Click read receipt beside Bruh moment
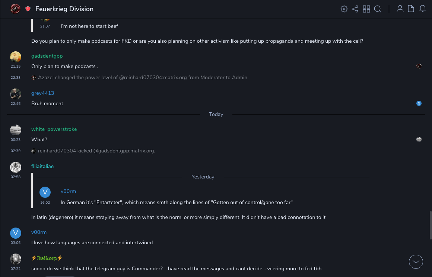This screenshot has height=277, width=432. point(419,103)
